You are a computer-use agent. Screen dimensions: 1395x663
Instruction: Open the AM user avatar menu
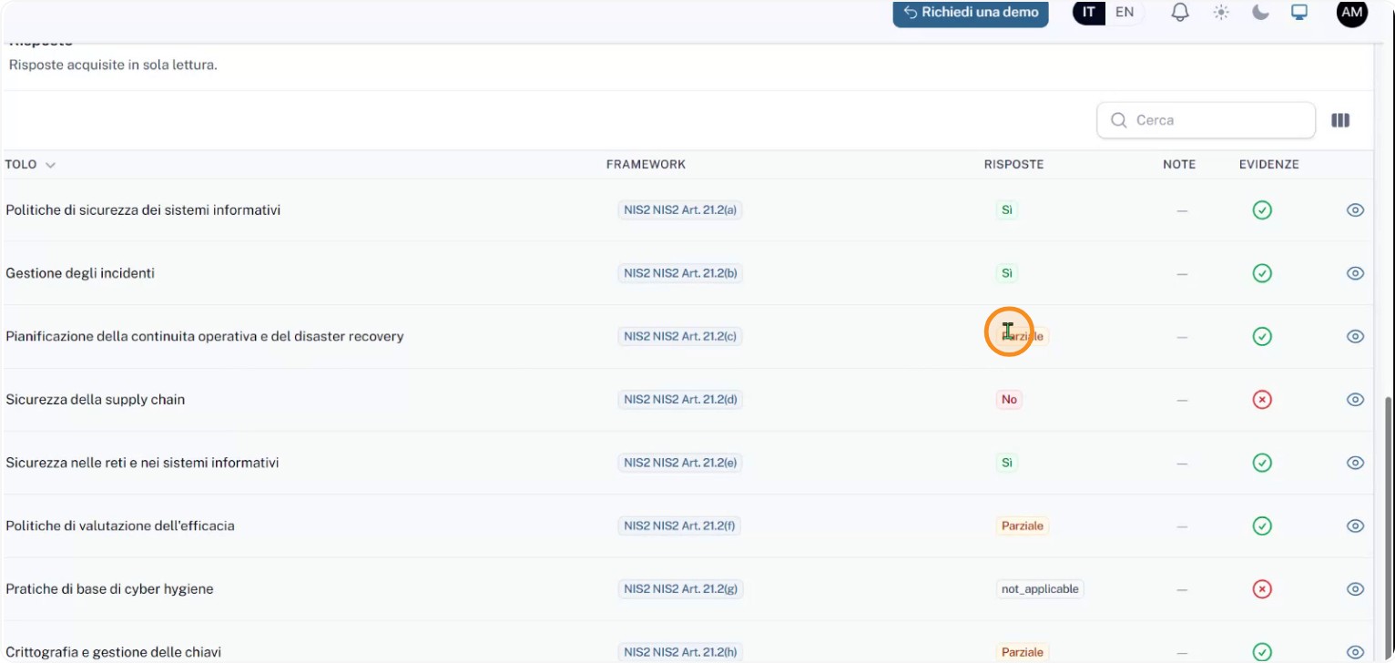[x=1352, y=12]
